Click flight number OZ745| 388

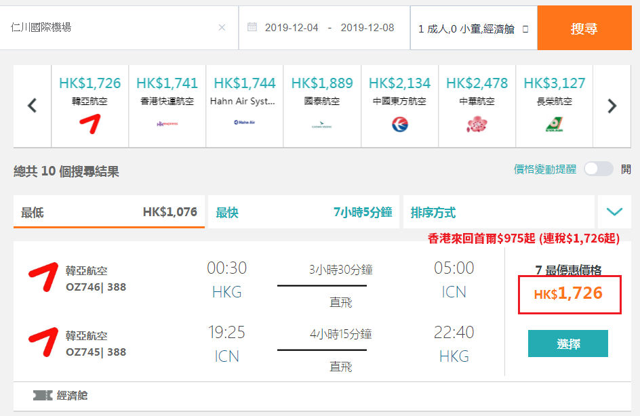[96, 352]
